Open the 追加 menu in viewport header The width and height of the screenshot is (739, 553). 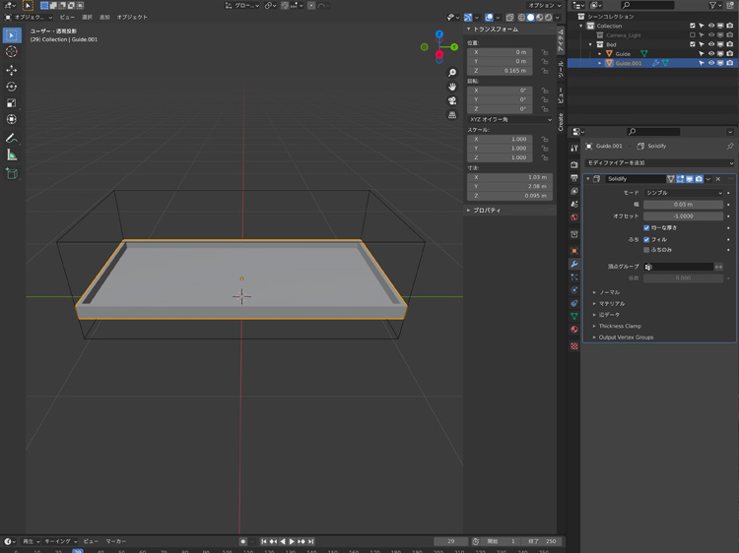tap(104, 17)
